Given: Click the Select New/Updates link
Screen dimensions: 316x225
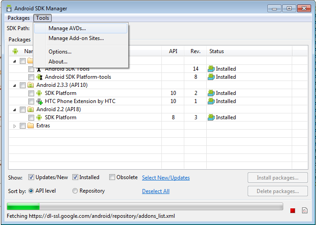Looking at the screenshot, I should coord(165,178).
